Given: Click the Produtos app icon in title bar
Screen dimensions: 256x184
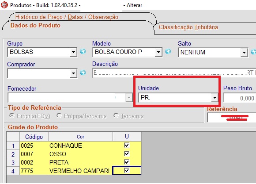Looking at the screenshot, I should pyautogui.click(x=4, y=5).
